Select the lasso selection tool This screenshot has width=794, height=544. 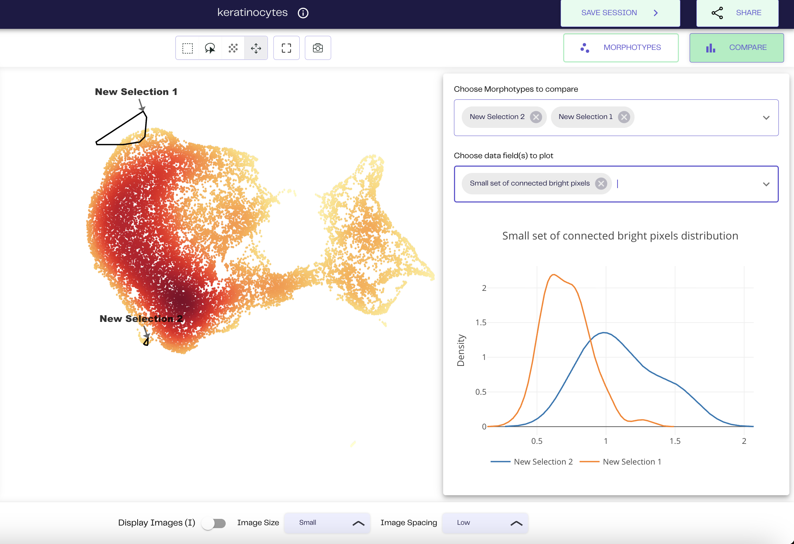210,48
